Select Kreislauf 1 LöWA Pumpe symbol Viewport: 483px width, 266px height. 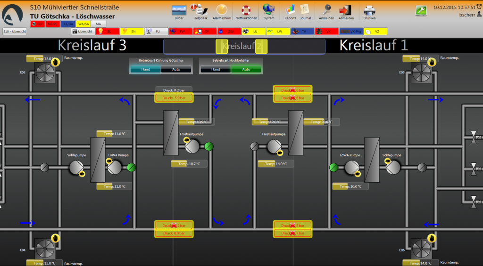[352, 168]
